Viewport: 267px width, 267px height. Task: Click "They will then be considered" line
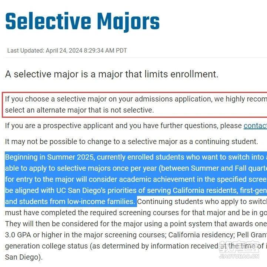click(136, 224)
